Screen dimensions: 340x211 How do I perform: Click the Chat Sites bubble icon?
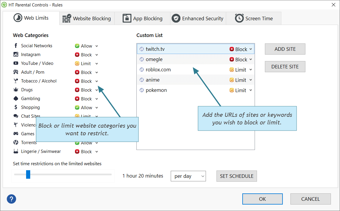click(x=16, y=116)
